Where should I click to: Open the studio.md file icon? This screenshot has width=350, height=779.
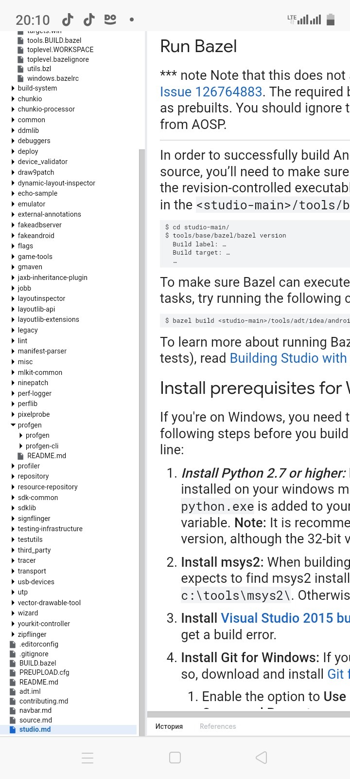13,729
